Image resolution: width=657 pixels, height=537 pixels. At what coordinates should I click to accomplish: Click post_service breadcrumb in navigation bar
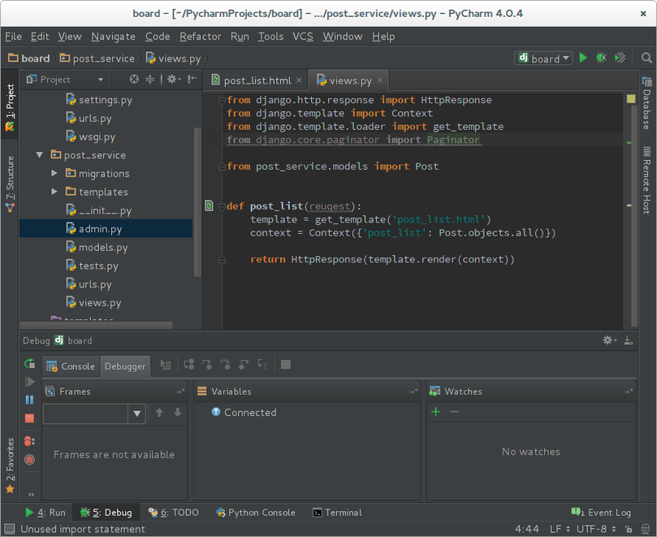(x=98, y=58)
